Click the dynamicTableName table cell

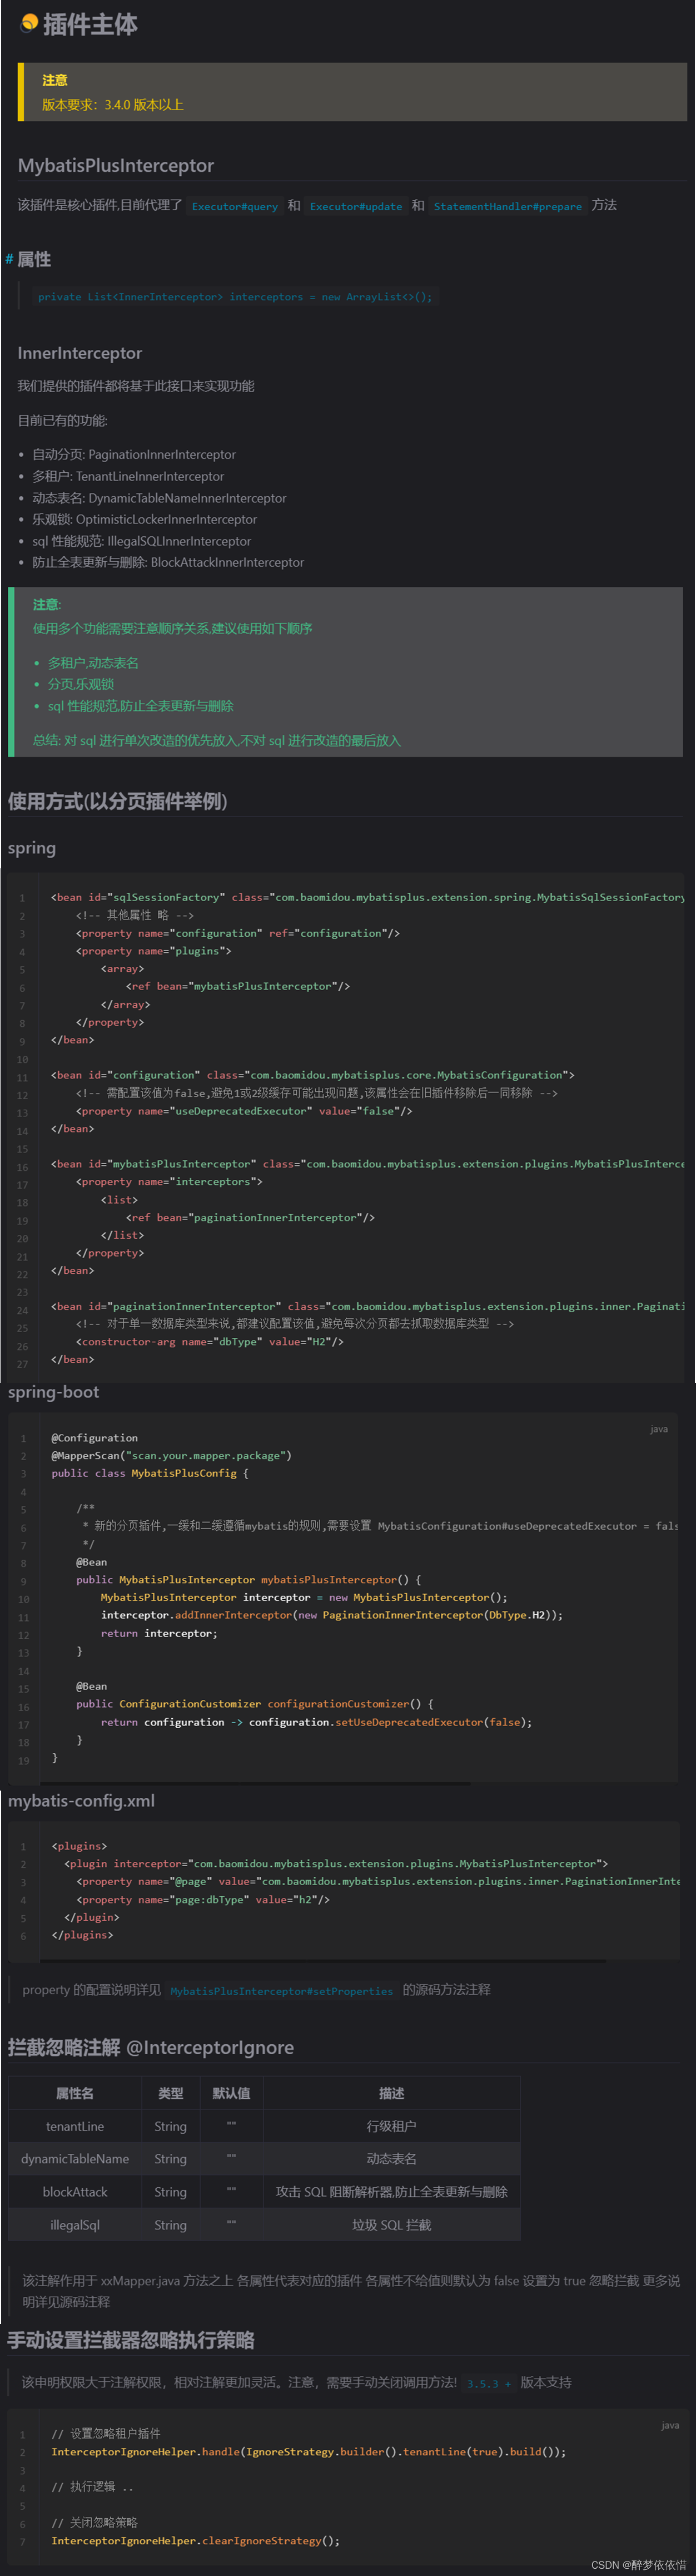click(74, 2159)
